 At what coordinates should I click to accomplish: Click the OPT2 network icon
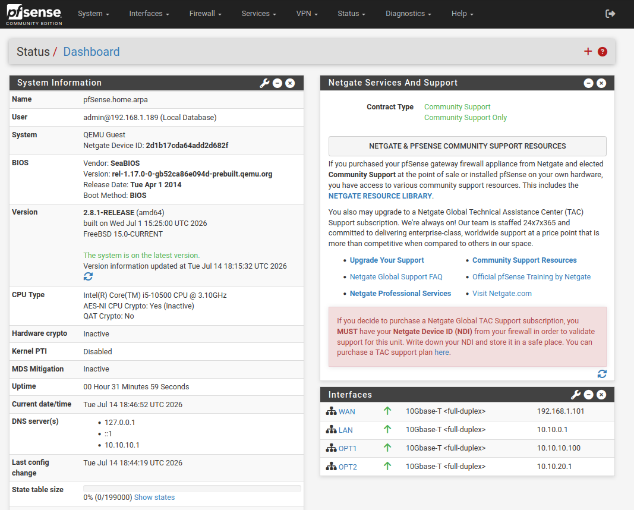pyautogui.click(x=331, y=467)
